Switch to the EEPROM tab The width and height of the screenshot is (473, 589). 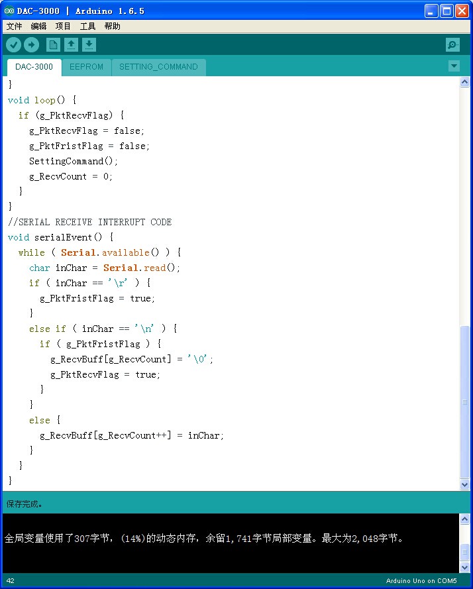[x=86, y=67]
